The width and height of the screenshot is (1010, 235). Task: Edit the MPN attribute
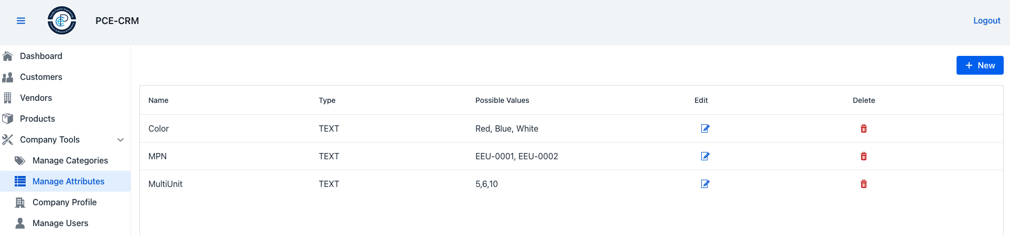(705, 156)
